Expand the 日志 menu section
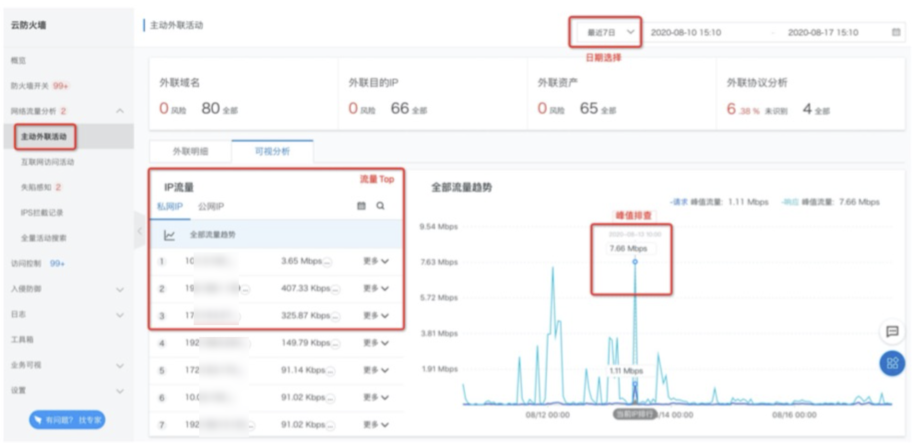Viewport: 912px width, 443px height. [120, 315]
